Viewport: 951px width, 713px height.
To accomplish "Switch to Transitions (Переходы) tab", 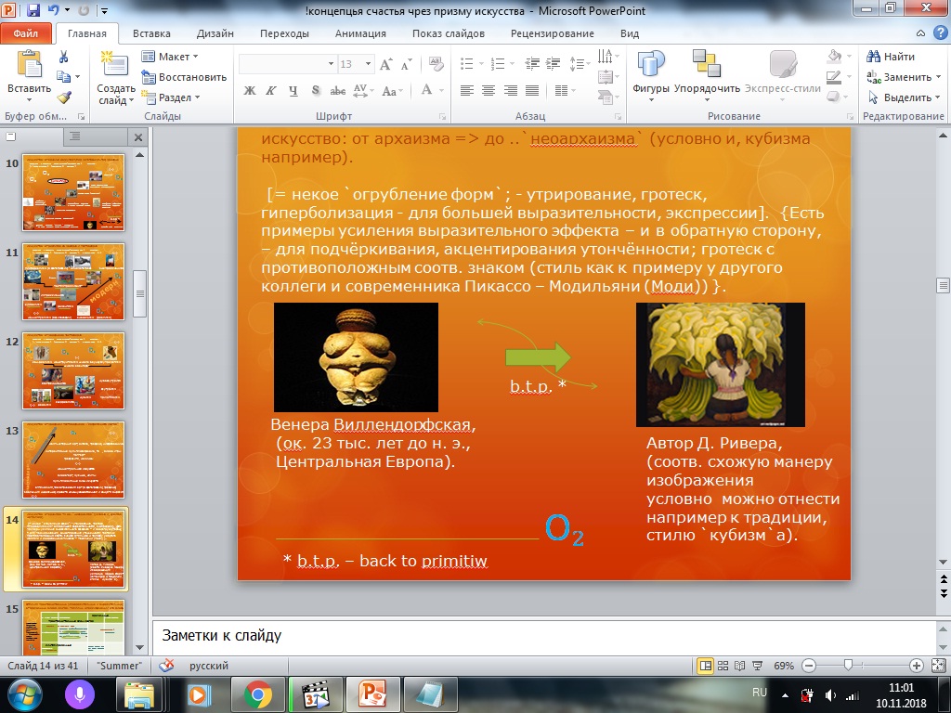I will click(x=284, y=33).
